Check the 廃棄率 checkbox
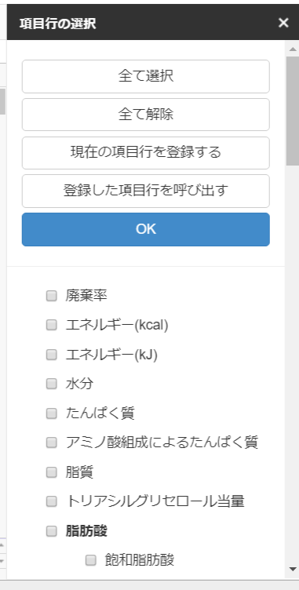This screenshot has height=590, width=299. point(52,296)
